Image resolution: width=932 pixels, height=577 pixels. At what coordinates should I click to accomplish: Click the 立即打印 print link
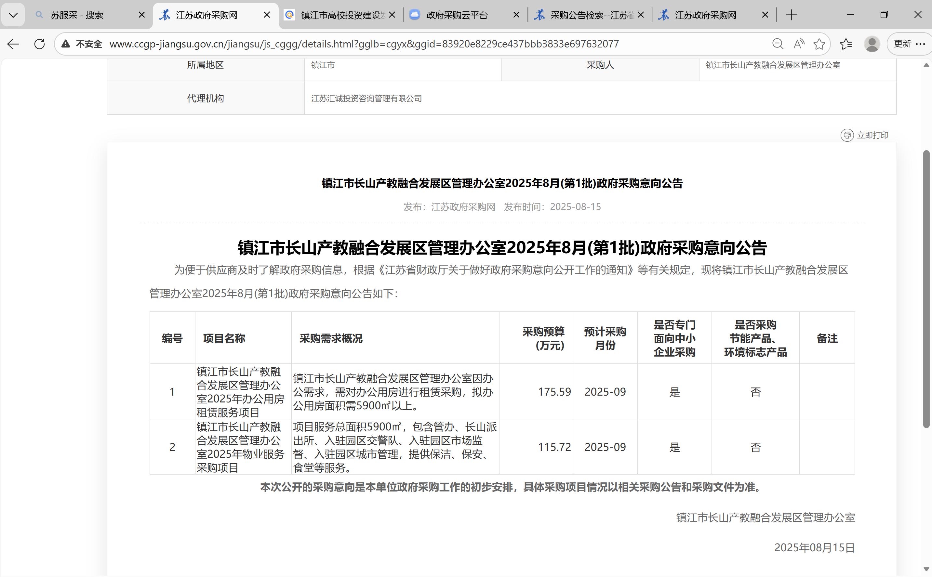click(872, 135)
